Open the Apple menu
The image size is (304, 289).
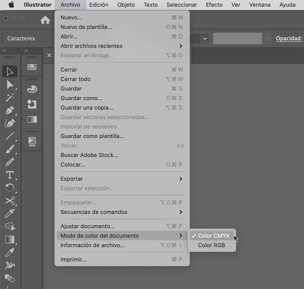(x=11, y=5)
